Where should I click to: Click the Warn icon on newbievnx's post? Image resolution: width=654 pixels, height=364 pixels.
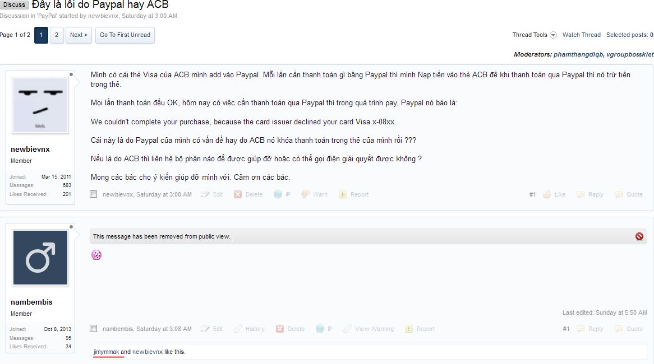pos(305,194)
